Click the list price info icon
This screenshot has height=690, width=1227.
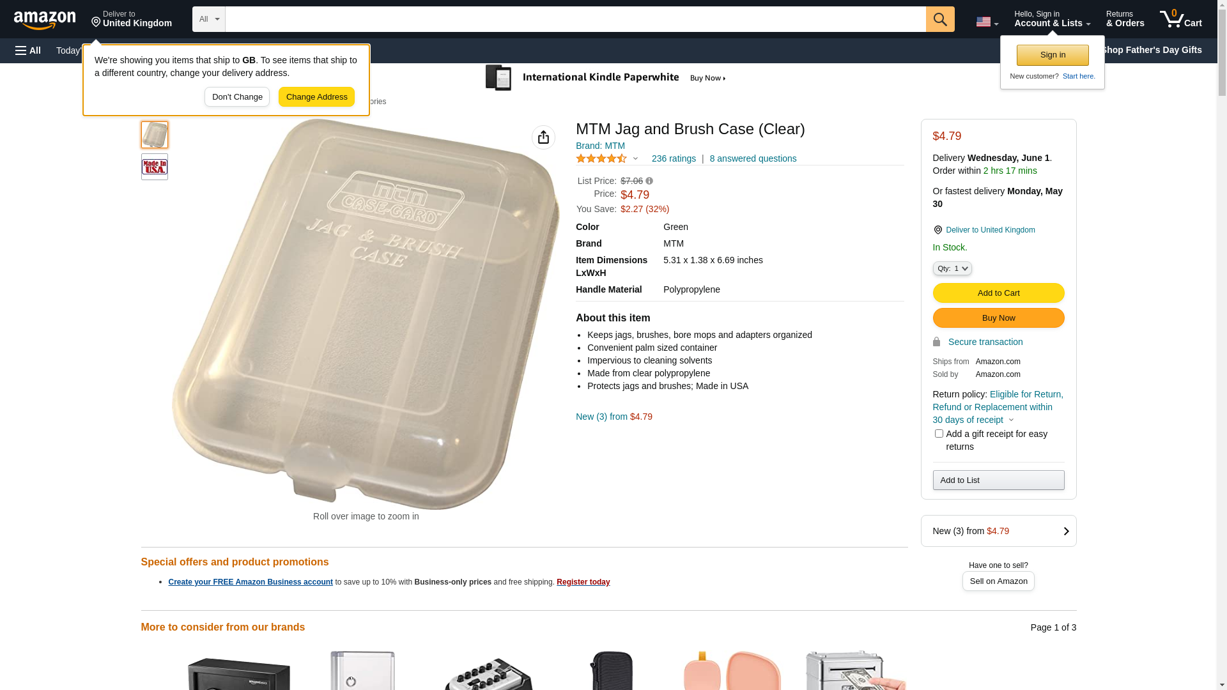click(x=649, y=181)
